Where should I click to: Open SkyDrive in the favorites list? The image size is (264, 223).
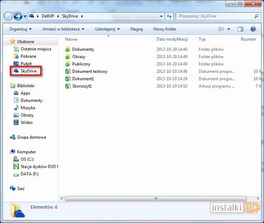[x=28, y=71]
